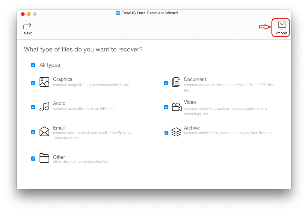Click the EaseUS app icon in title bar
The image size is (308, 213).
pos(118,13)
